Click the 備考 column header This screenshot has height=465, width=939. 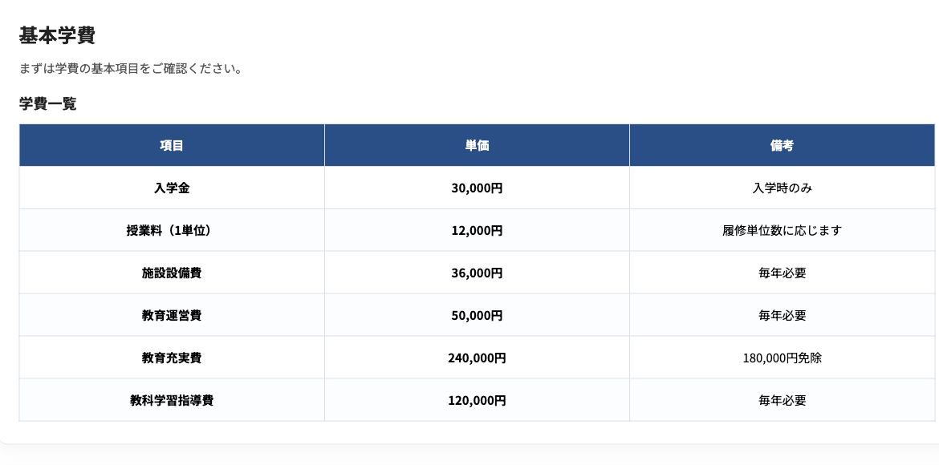point(782,145)
